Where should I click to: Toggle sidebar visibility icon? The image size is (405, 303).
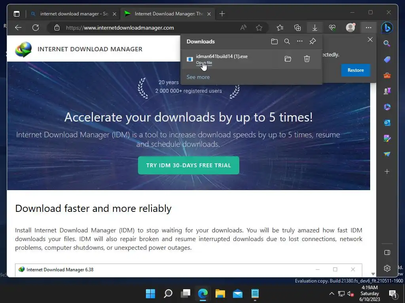pyautogui.click(x=387, y=252)
